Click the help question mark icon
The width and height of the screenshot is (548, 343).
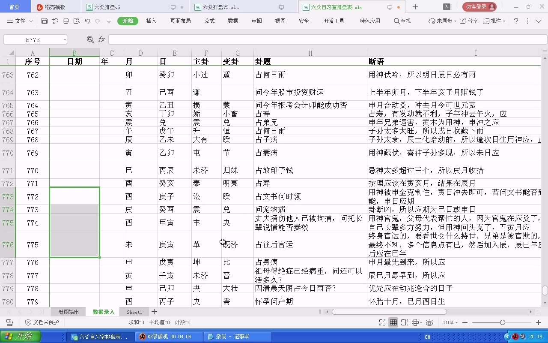coord(516,21)
